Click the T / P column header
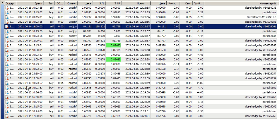The image size is (279, 119). 113,3
